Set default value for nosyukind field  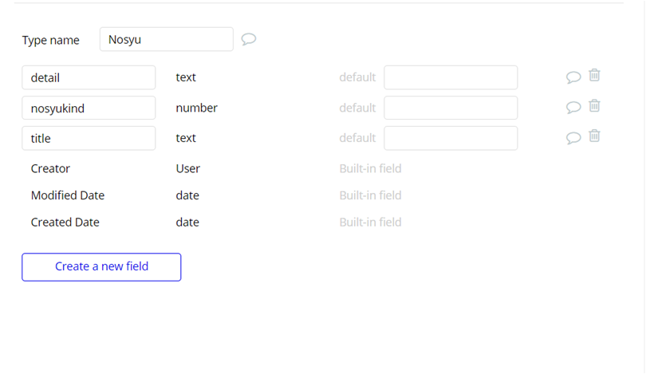tap(451, 108)
